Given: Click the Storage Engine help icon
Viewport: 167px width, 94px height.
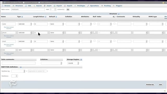Looking at the screenshot, I should click(x=81, y=60).
